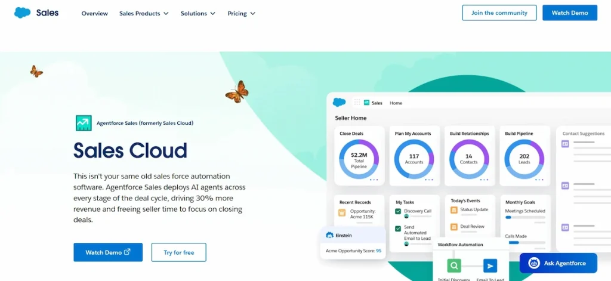The width and height of the screenshot is (611, 281).
Task: Expand the Sales Products dropdown menu
Action: pos(144,13)
